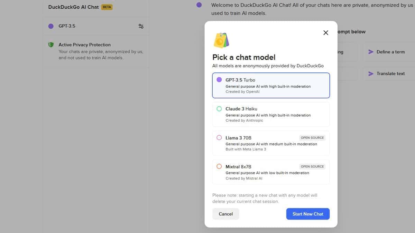
Task: Click the arrow icon beside Define a term
Action: (370, 52)
